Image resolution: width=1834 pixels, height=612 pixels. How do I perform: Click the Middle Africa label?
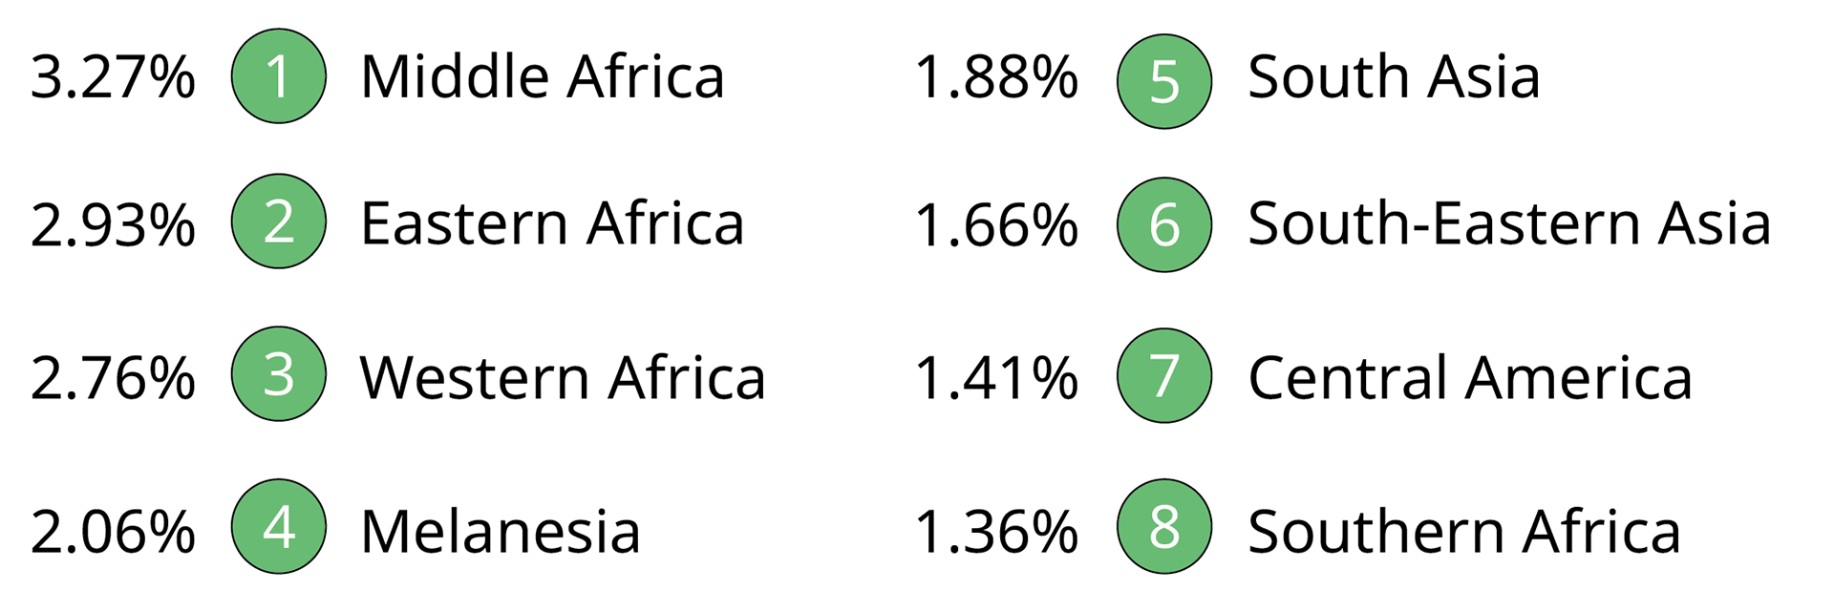[x=542, y=76]
